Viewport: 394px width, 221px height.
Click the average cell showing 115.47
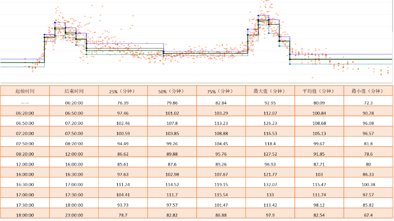319,184
